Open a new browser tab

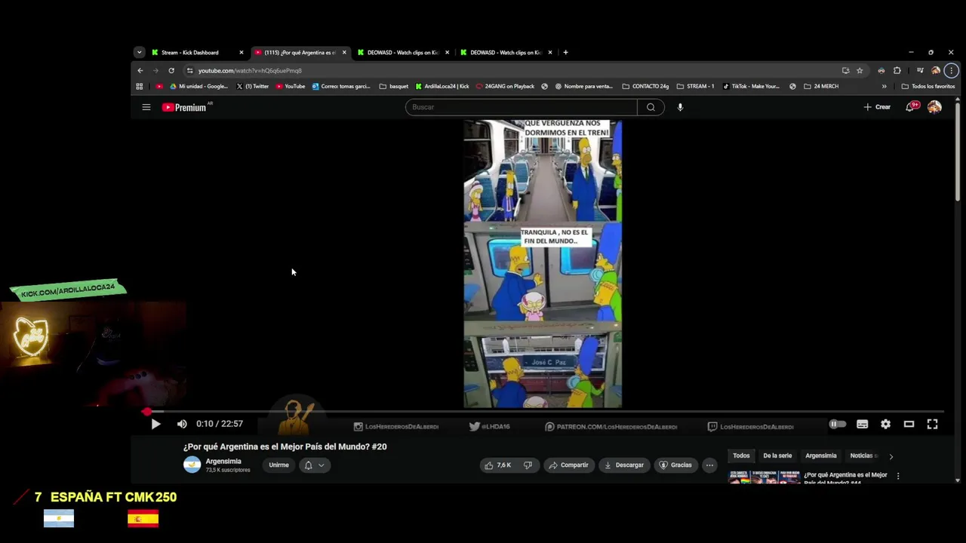[x=565, y=53]
